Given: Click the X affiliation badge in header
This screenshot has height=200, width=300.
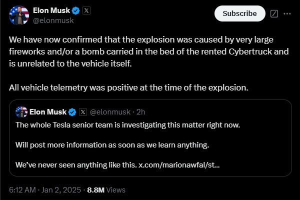Looking at the screenshot, I should (86, 10).
